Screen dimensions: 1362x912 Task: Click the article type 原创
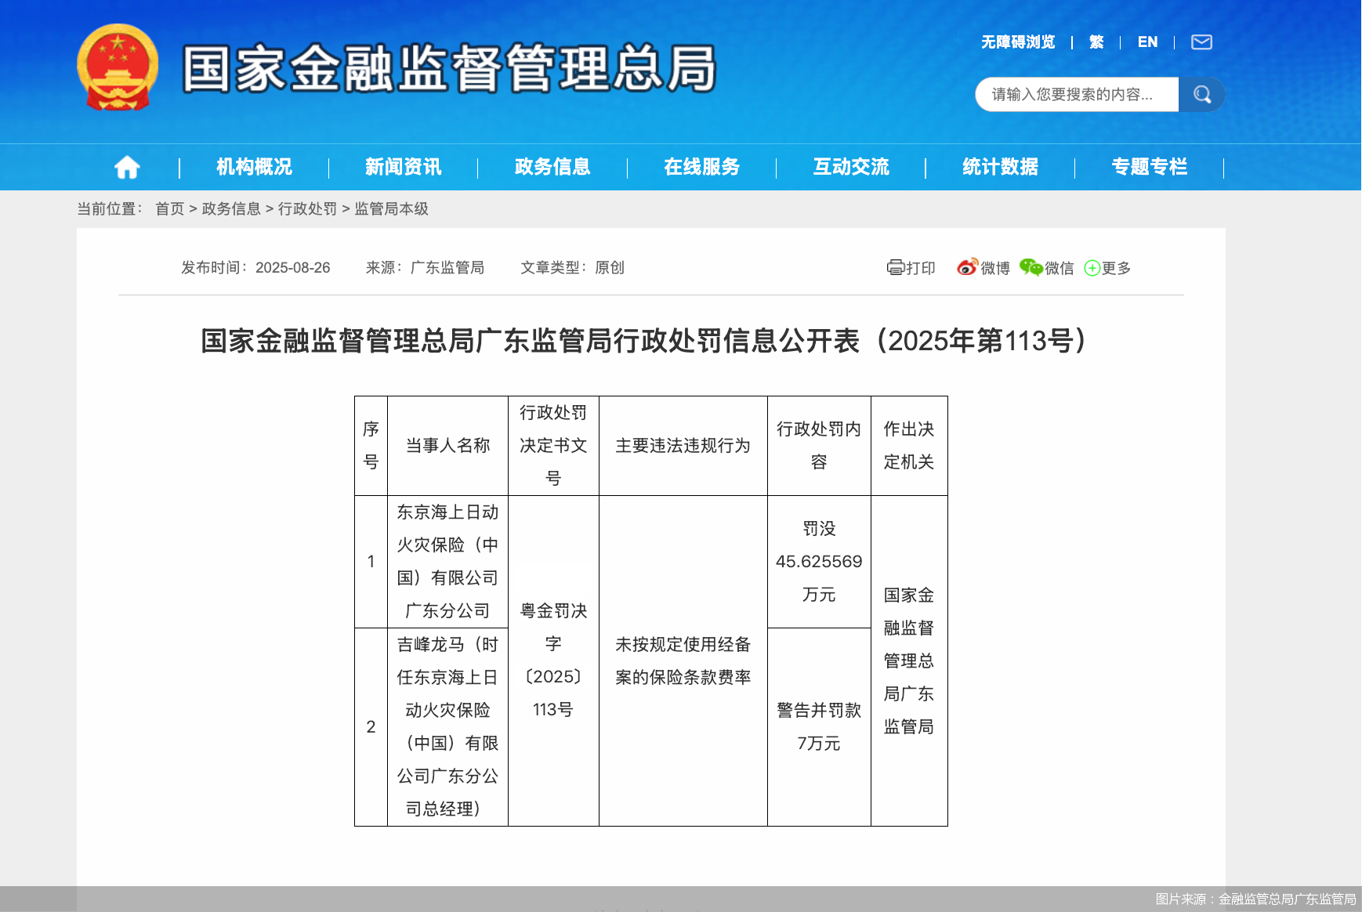pyautogui.click(x=610, y=268)
